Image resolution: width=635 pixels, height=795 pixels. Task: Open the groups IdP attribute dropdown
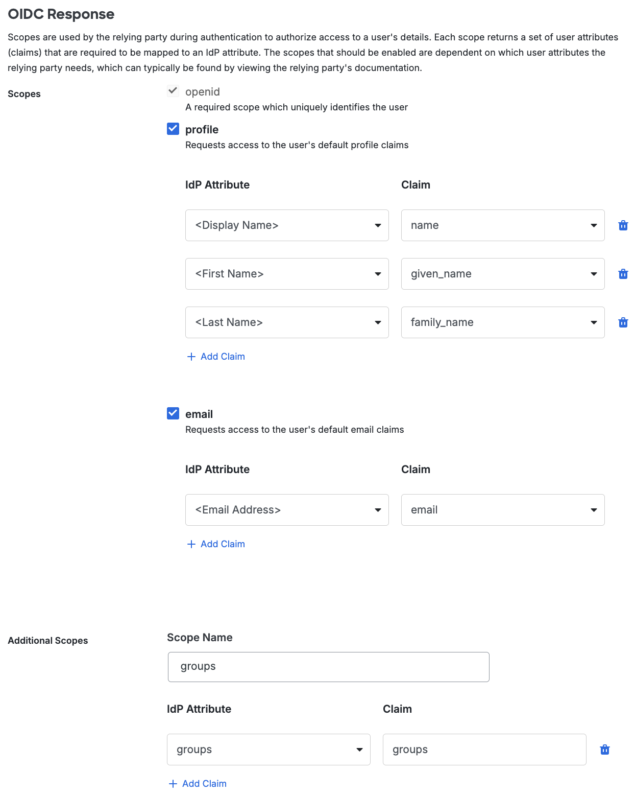coord(359,750)
